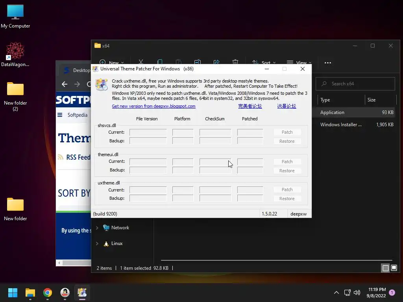Go back in the browser window

(65, 84)
